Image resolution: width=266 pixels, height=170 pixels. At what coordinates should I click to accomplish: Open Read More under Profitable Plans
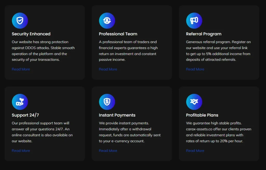[x=195, y=151]
